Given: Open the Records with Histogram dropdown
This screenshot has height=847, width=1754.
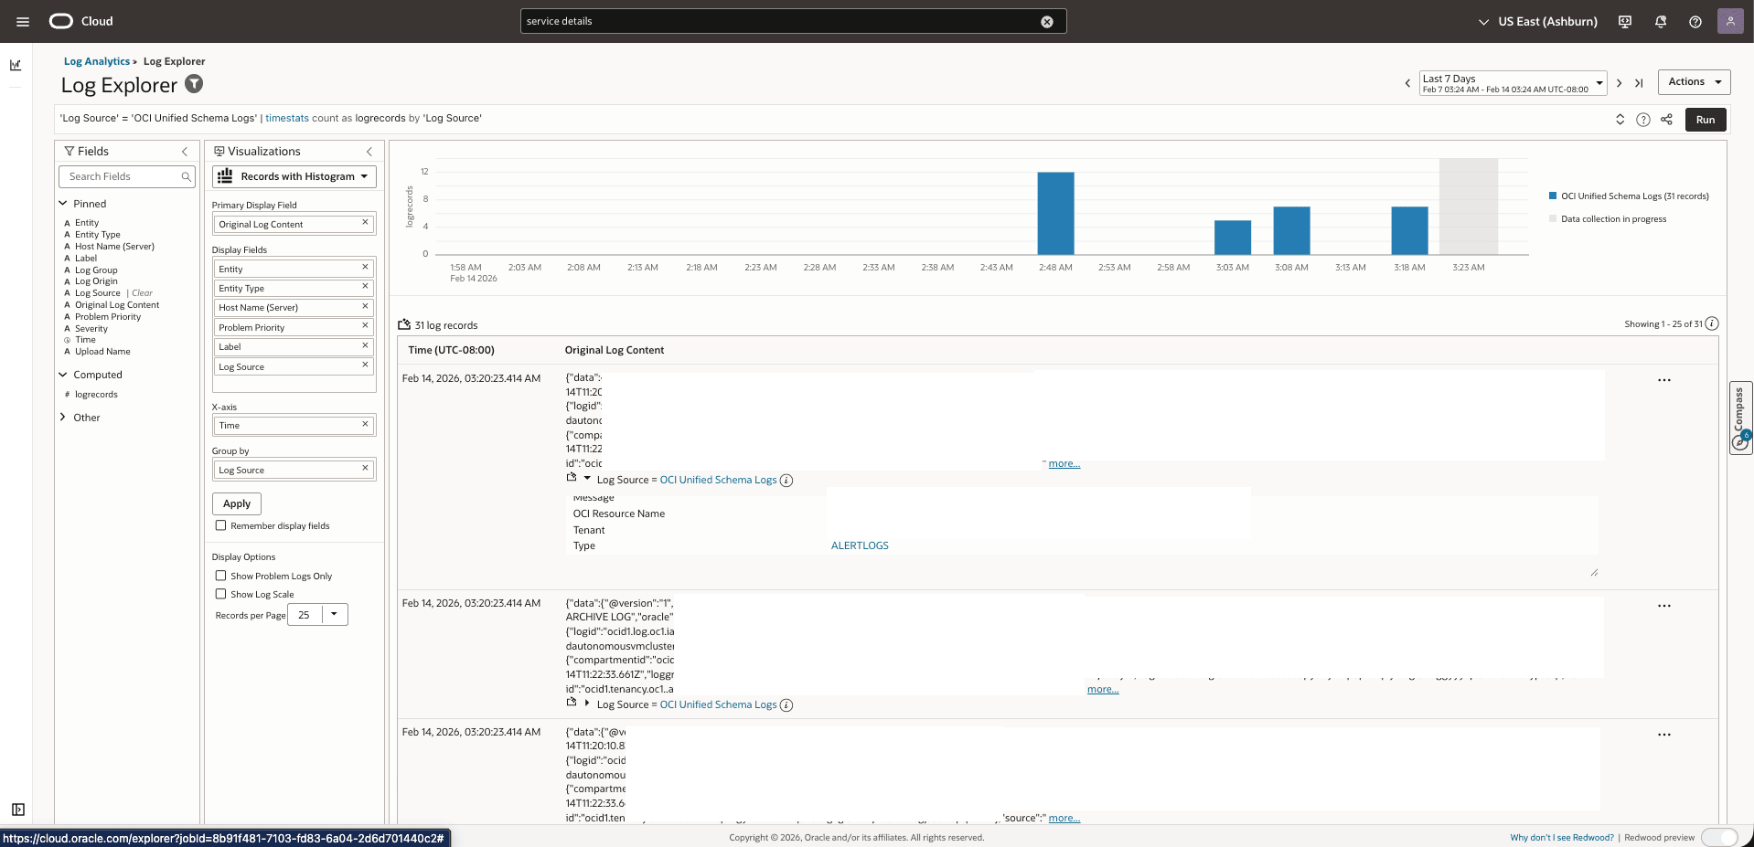Looking at the screenshot, I should pyautogui.click(x=294, y=176).
